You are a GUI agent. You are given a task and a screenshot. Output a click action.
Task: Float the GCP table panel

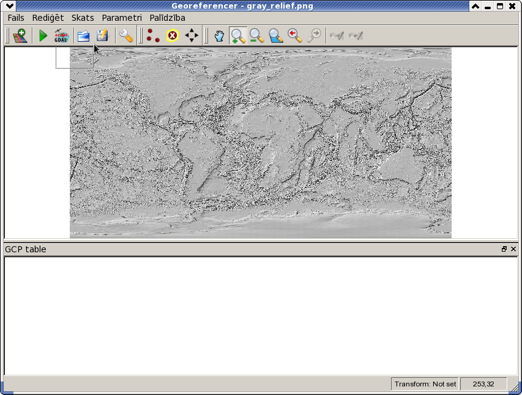coord(504,249)
